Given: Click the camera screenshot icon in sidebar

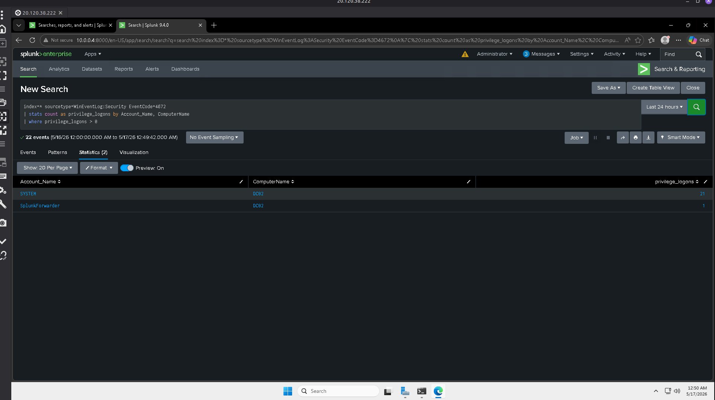Looking at the screenshot, I should point(3,223).
